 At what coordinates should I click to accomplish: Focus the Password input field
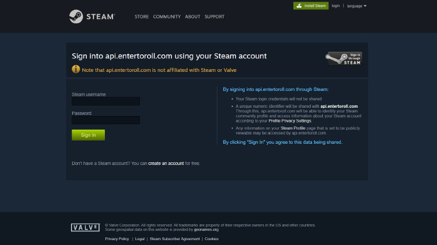click(105, 120)
